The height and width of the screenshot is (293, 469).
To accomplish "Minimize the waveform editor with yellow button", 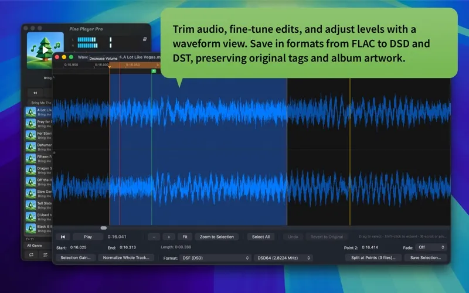I will tap(64, 57).
